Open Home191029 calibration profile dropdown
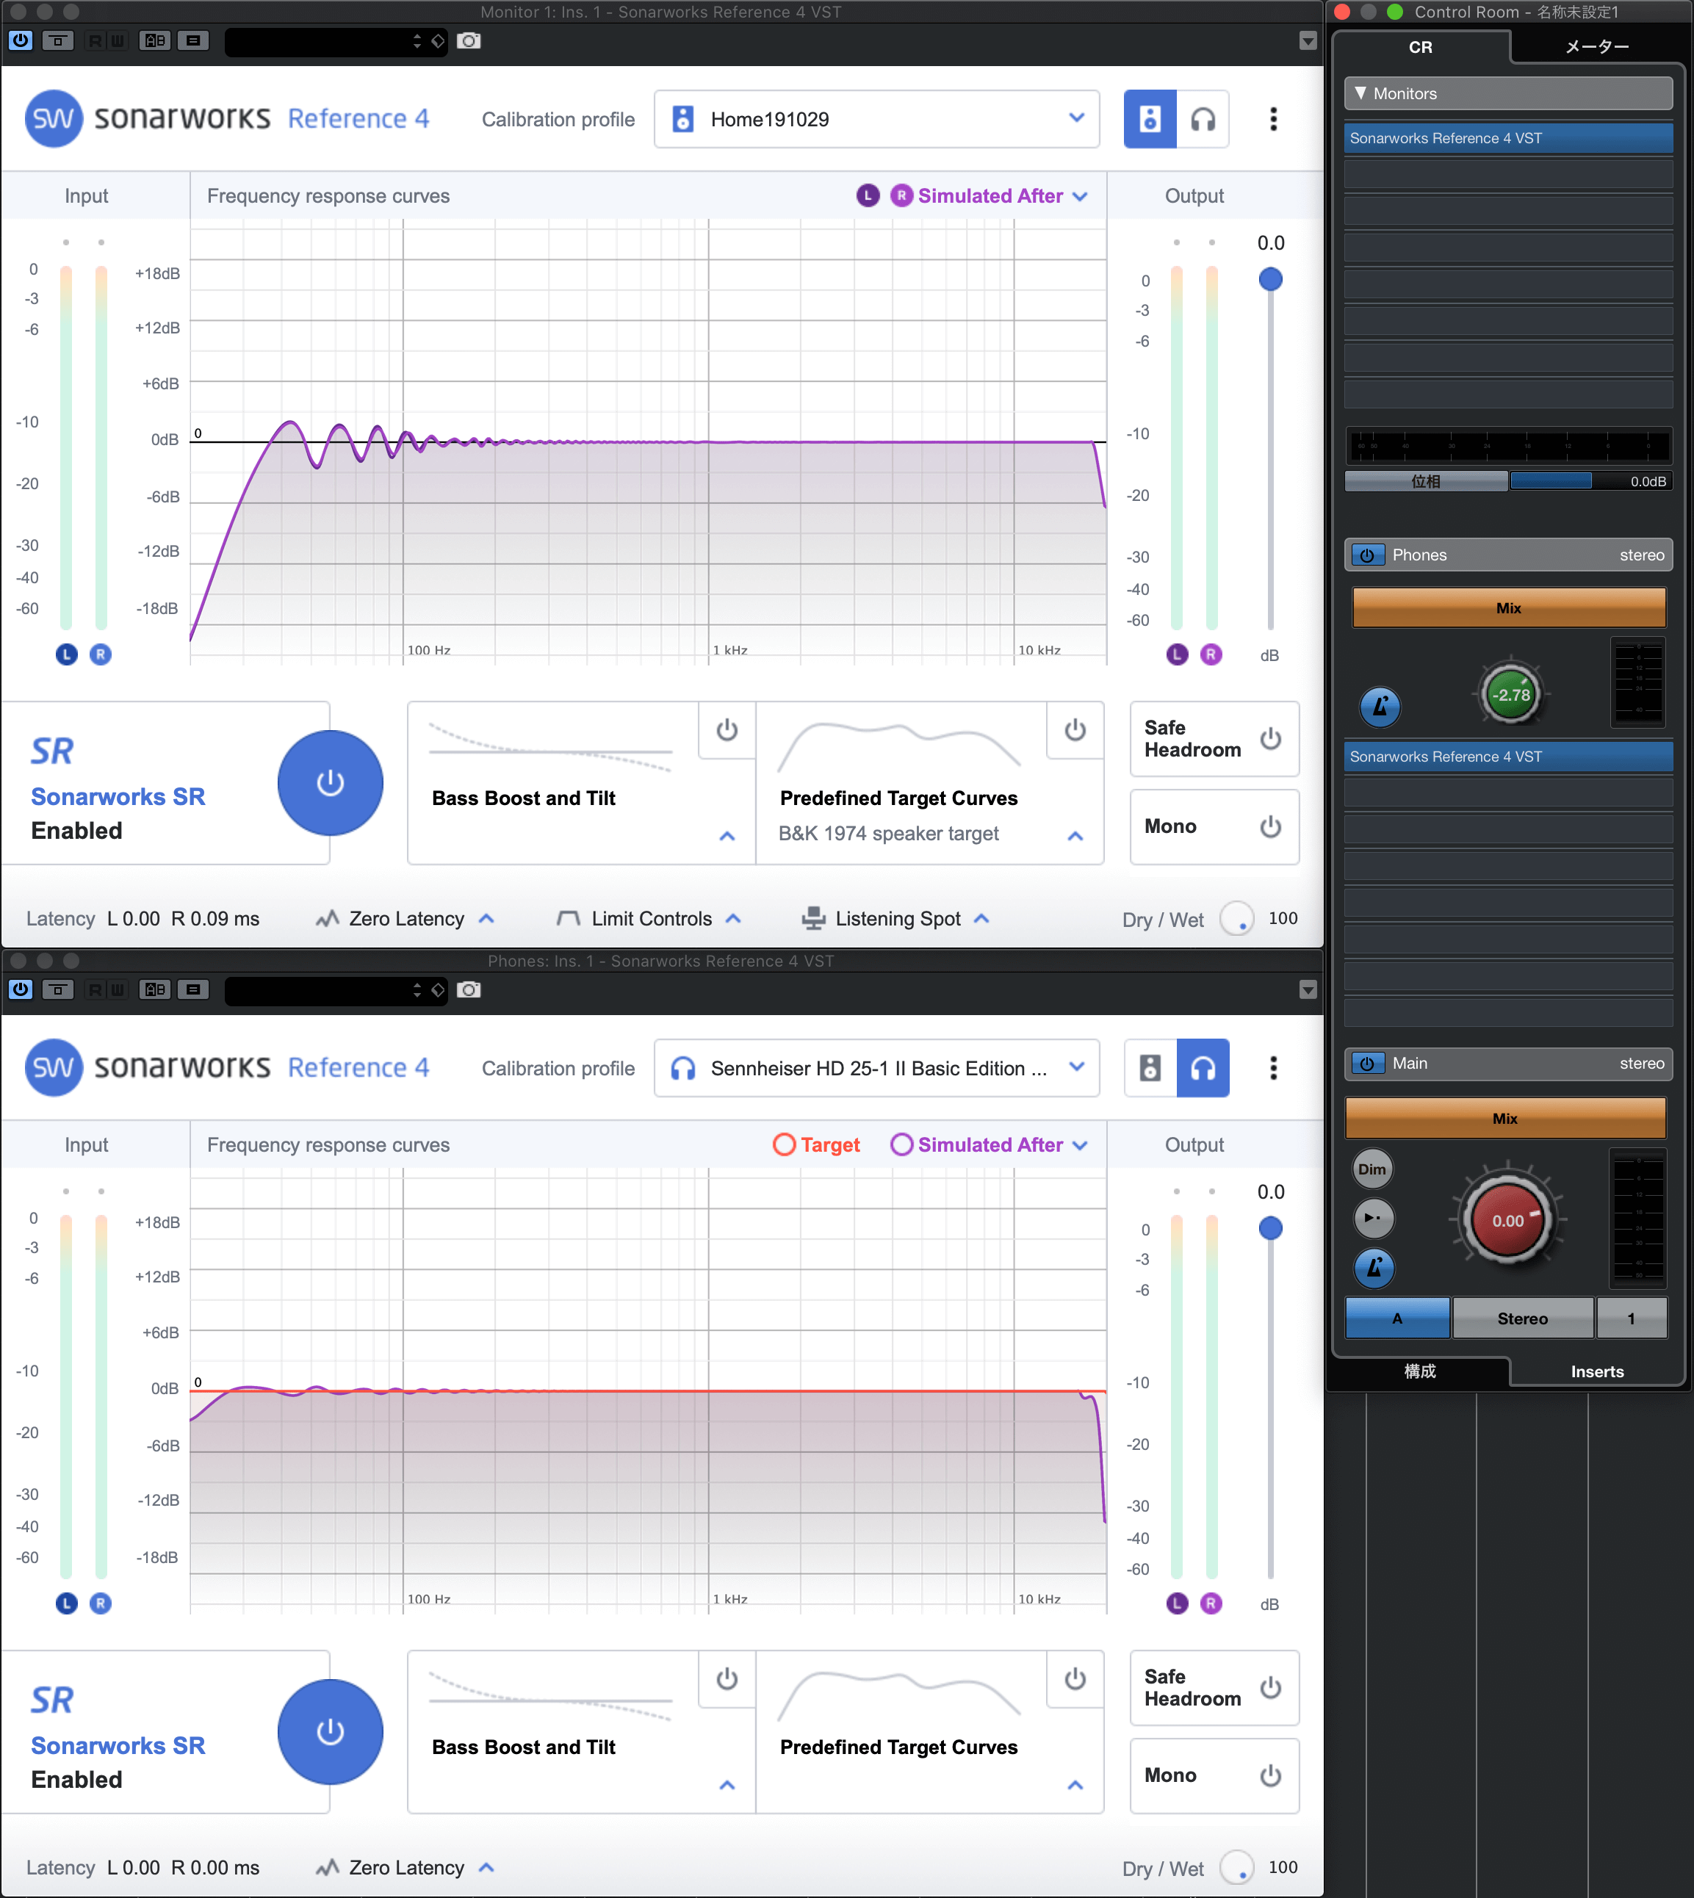 (877, 119)
